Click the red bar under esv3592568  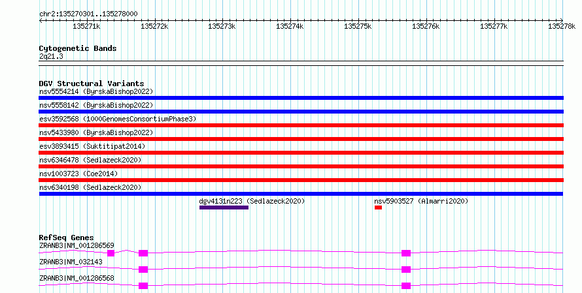click(301, 125)
